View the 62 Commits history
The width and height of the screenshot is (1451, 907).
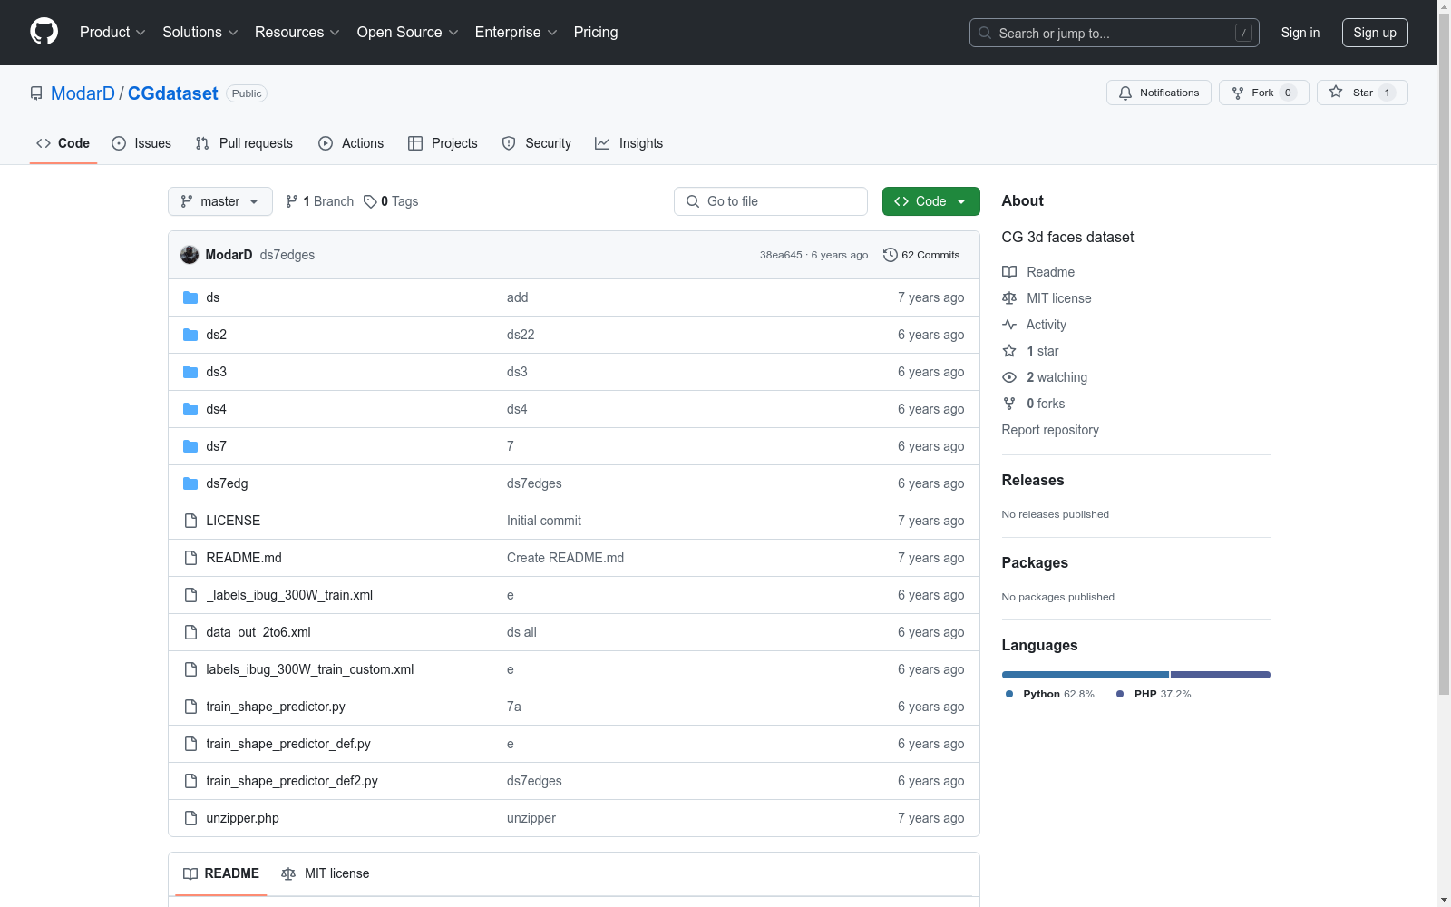921,255
